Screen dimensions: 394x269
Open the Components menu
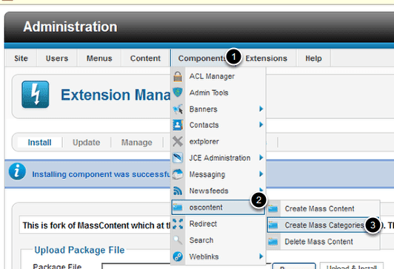pyautogui.click(x=202, y=58)
